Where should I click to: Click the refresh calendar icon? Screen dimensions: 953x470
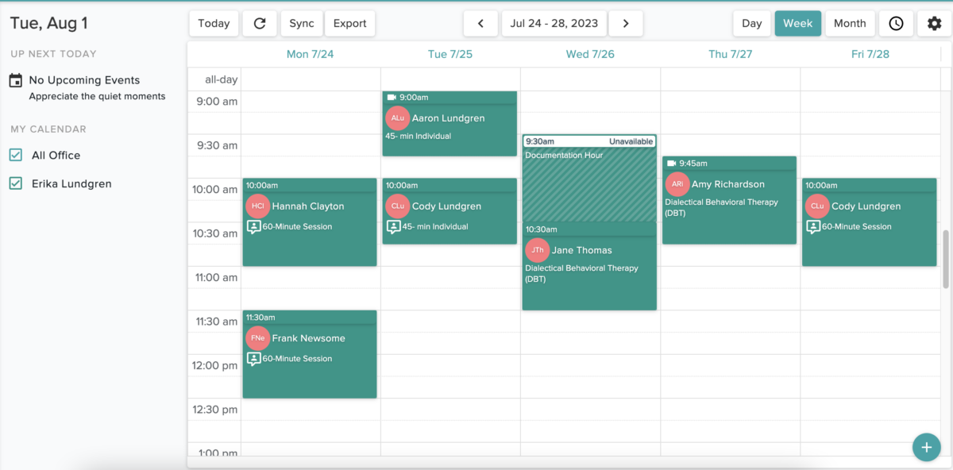260,23
